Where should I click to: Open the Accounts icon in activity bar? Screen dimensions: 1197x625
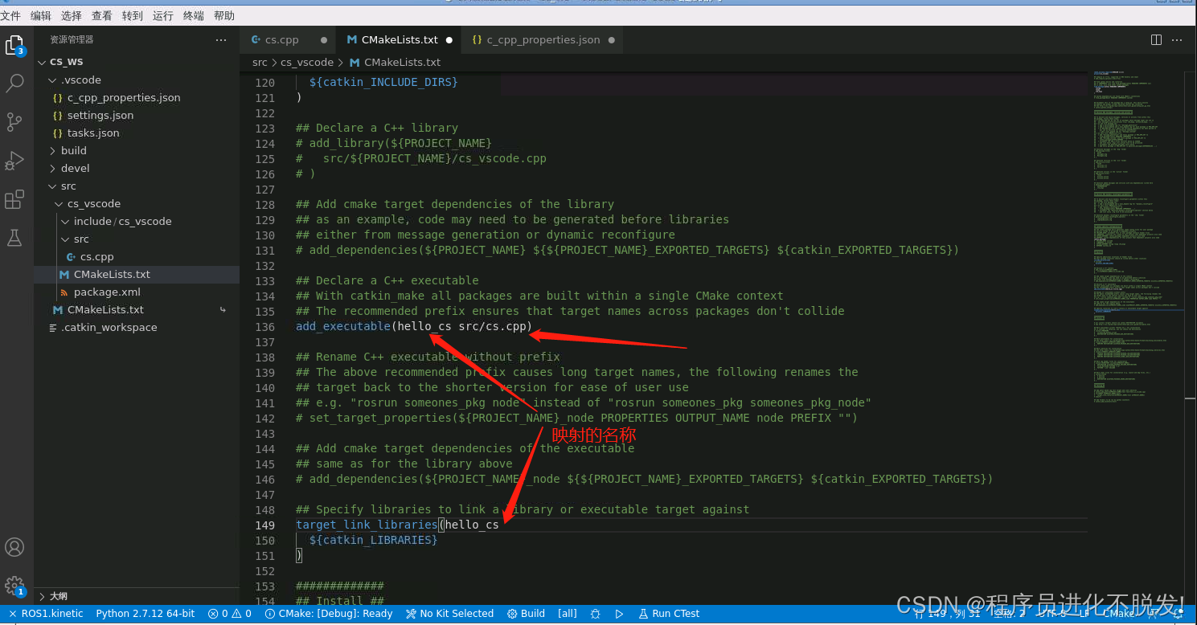click(14, 547)
